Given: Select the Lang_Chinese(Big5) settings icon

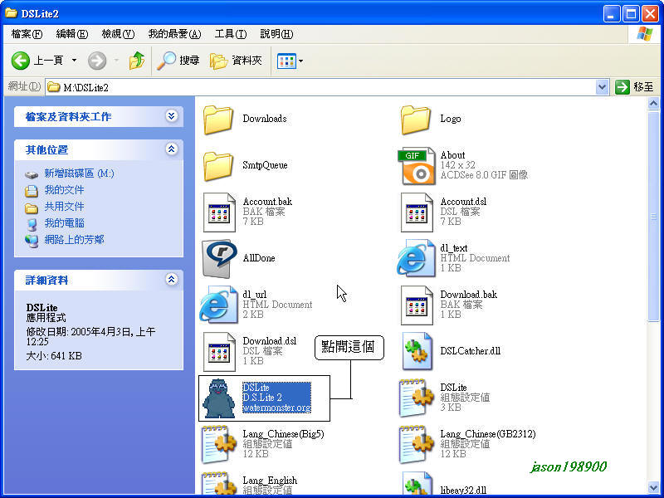Looking at the screenshot, I should (218, 445).
